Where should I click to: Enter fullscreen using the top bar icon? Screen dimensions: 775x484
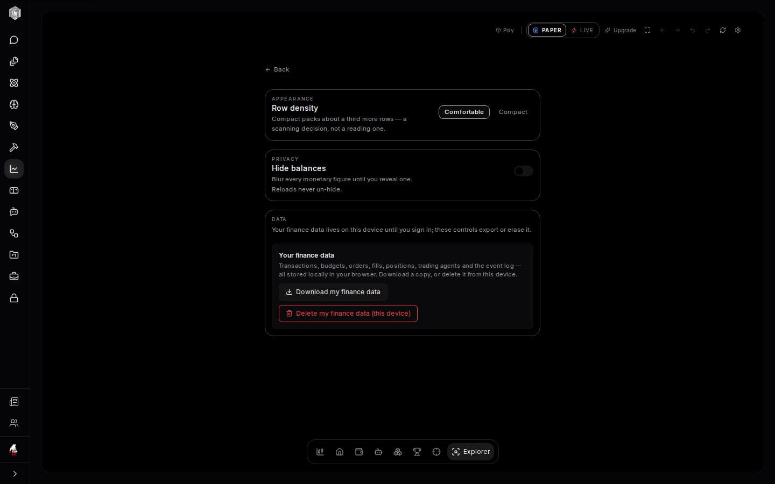tap(647, 30)
